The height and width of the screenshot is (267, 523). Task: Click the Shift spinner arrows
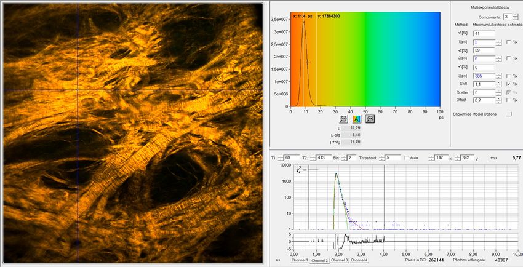pyautogui.click(x=498, y=84)
